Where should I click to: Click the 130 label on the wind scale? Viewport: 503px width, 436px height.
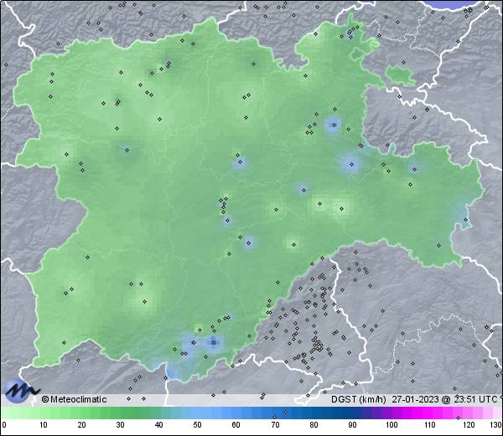click(x=495, y=425)
